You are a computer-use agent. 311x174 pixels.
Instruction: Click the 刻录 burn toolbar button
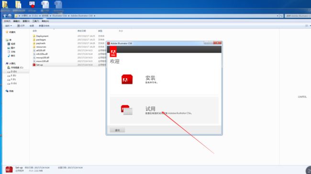coord(32,26)
